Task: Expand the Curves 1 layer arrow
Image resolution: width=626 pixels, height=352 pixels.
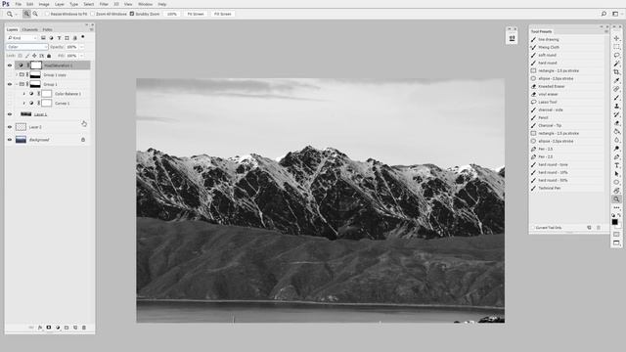Action: [23, 103]
